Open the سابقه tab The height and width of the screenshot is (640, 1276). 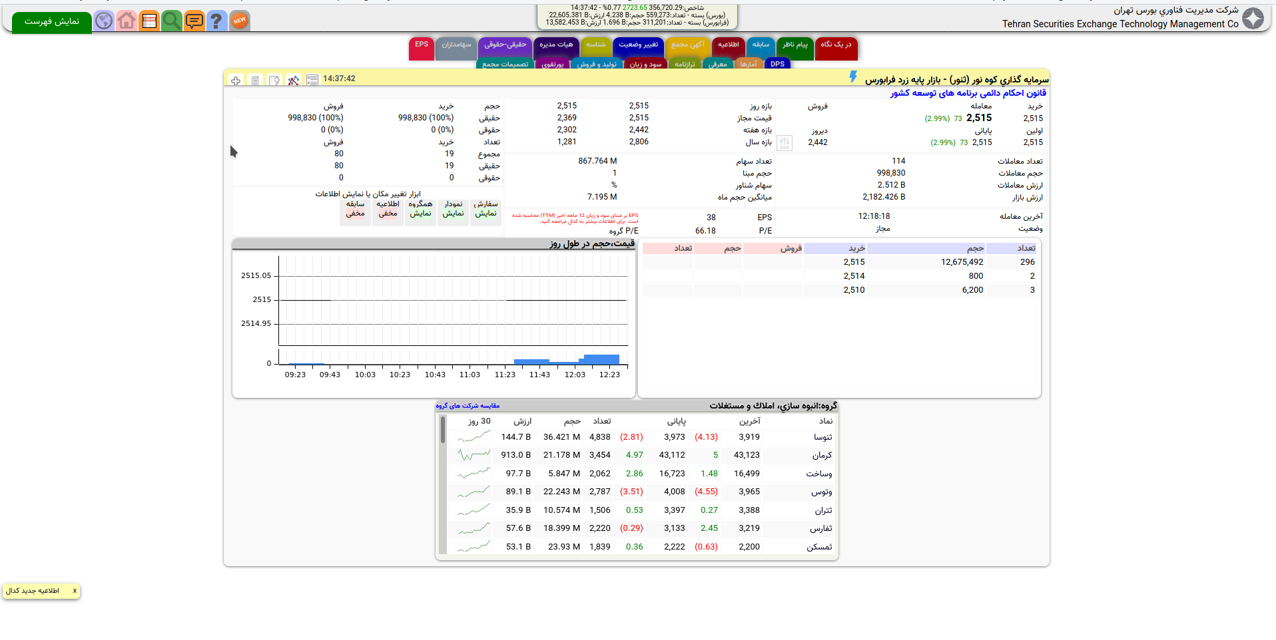761,48
